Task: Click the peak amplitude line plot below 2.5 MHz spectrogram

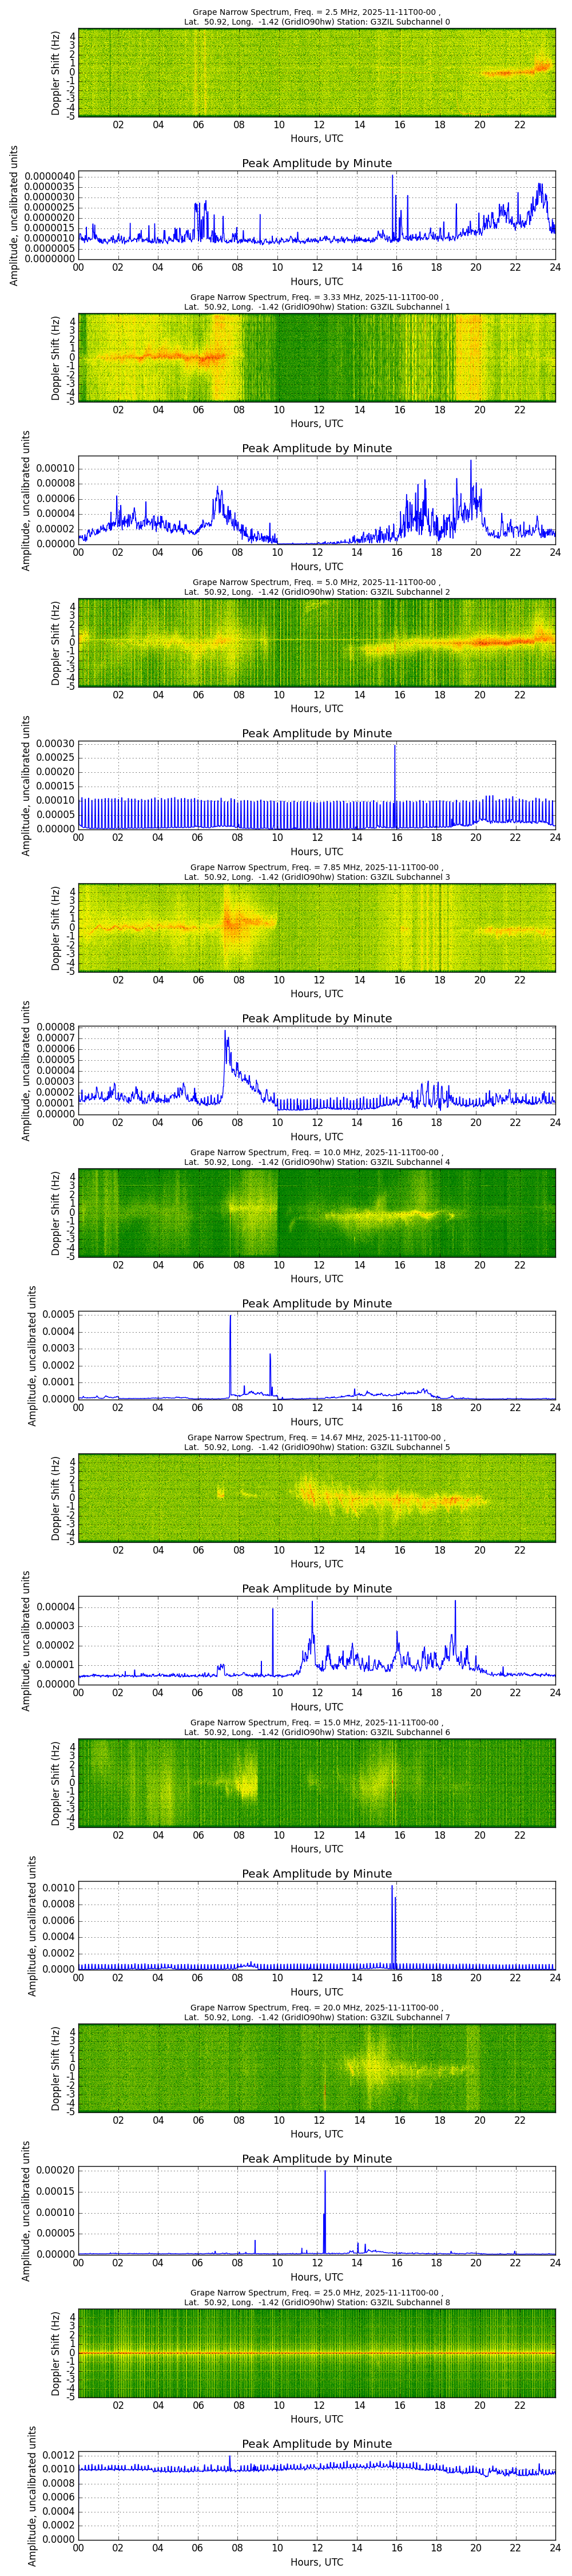Action: click(x=317, y=215)
